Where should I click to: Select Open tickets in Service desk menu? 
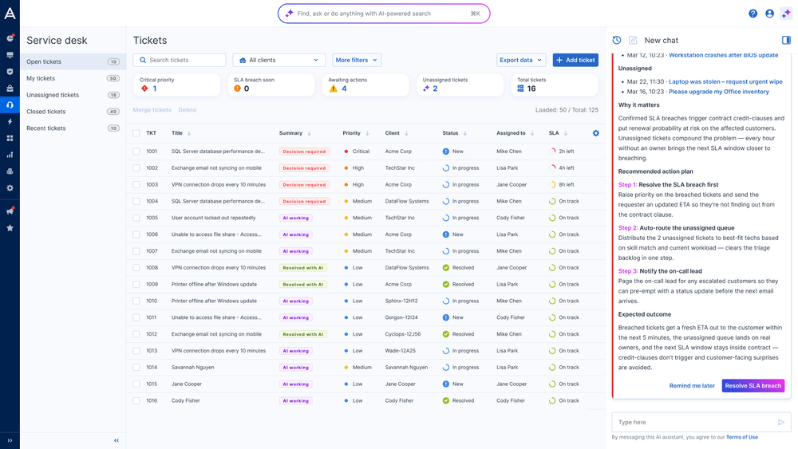click(x=73, y=61)
